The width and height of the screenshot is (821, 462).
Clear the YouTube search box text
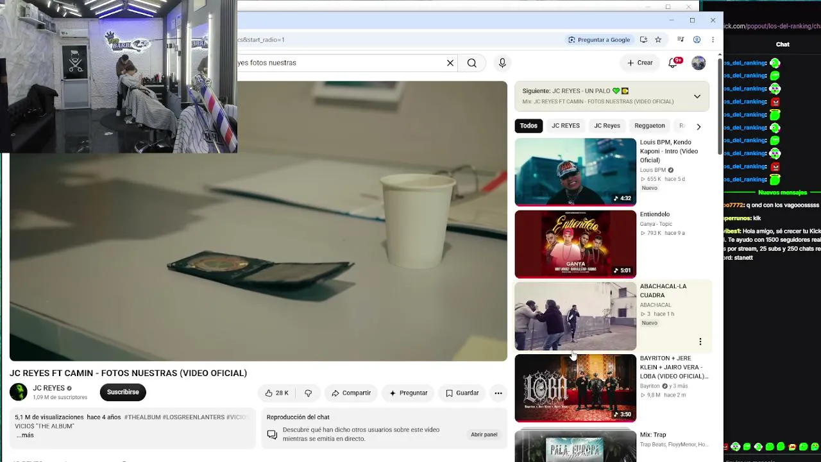[x=450, y=63]
